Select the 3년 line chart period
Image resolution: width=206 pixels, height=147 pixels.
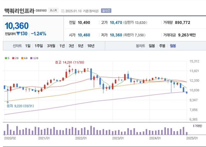click(x=71, y=46)
